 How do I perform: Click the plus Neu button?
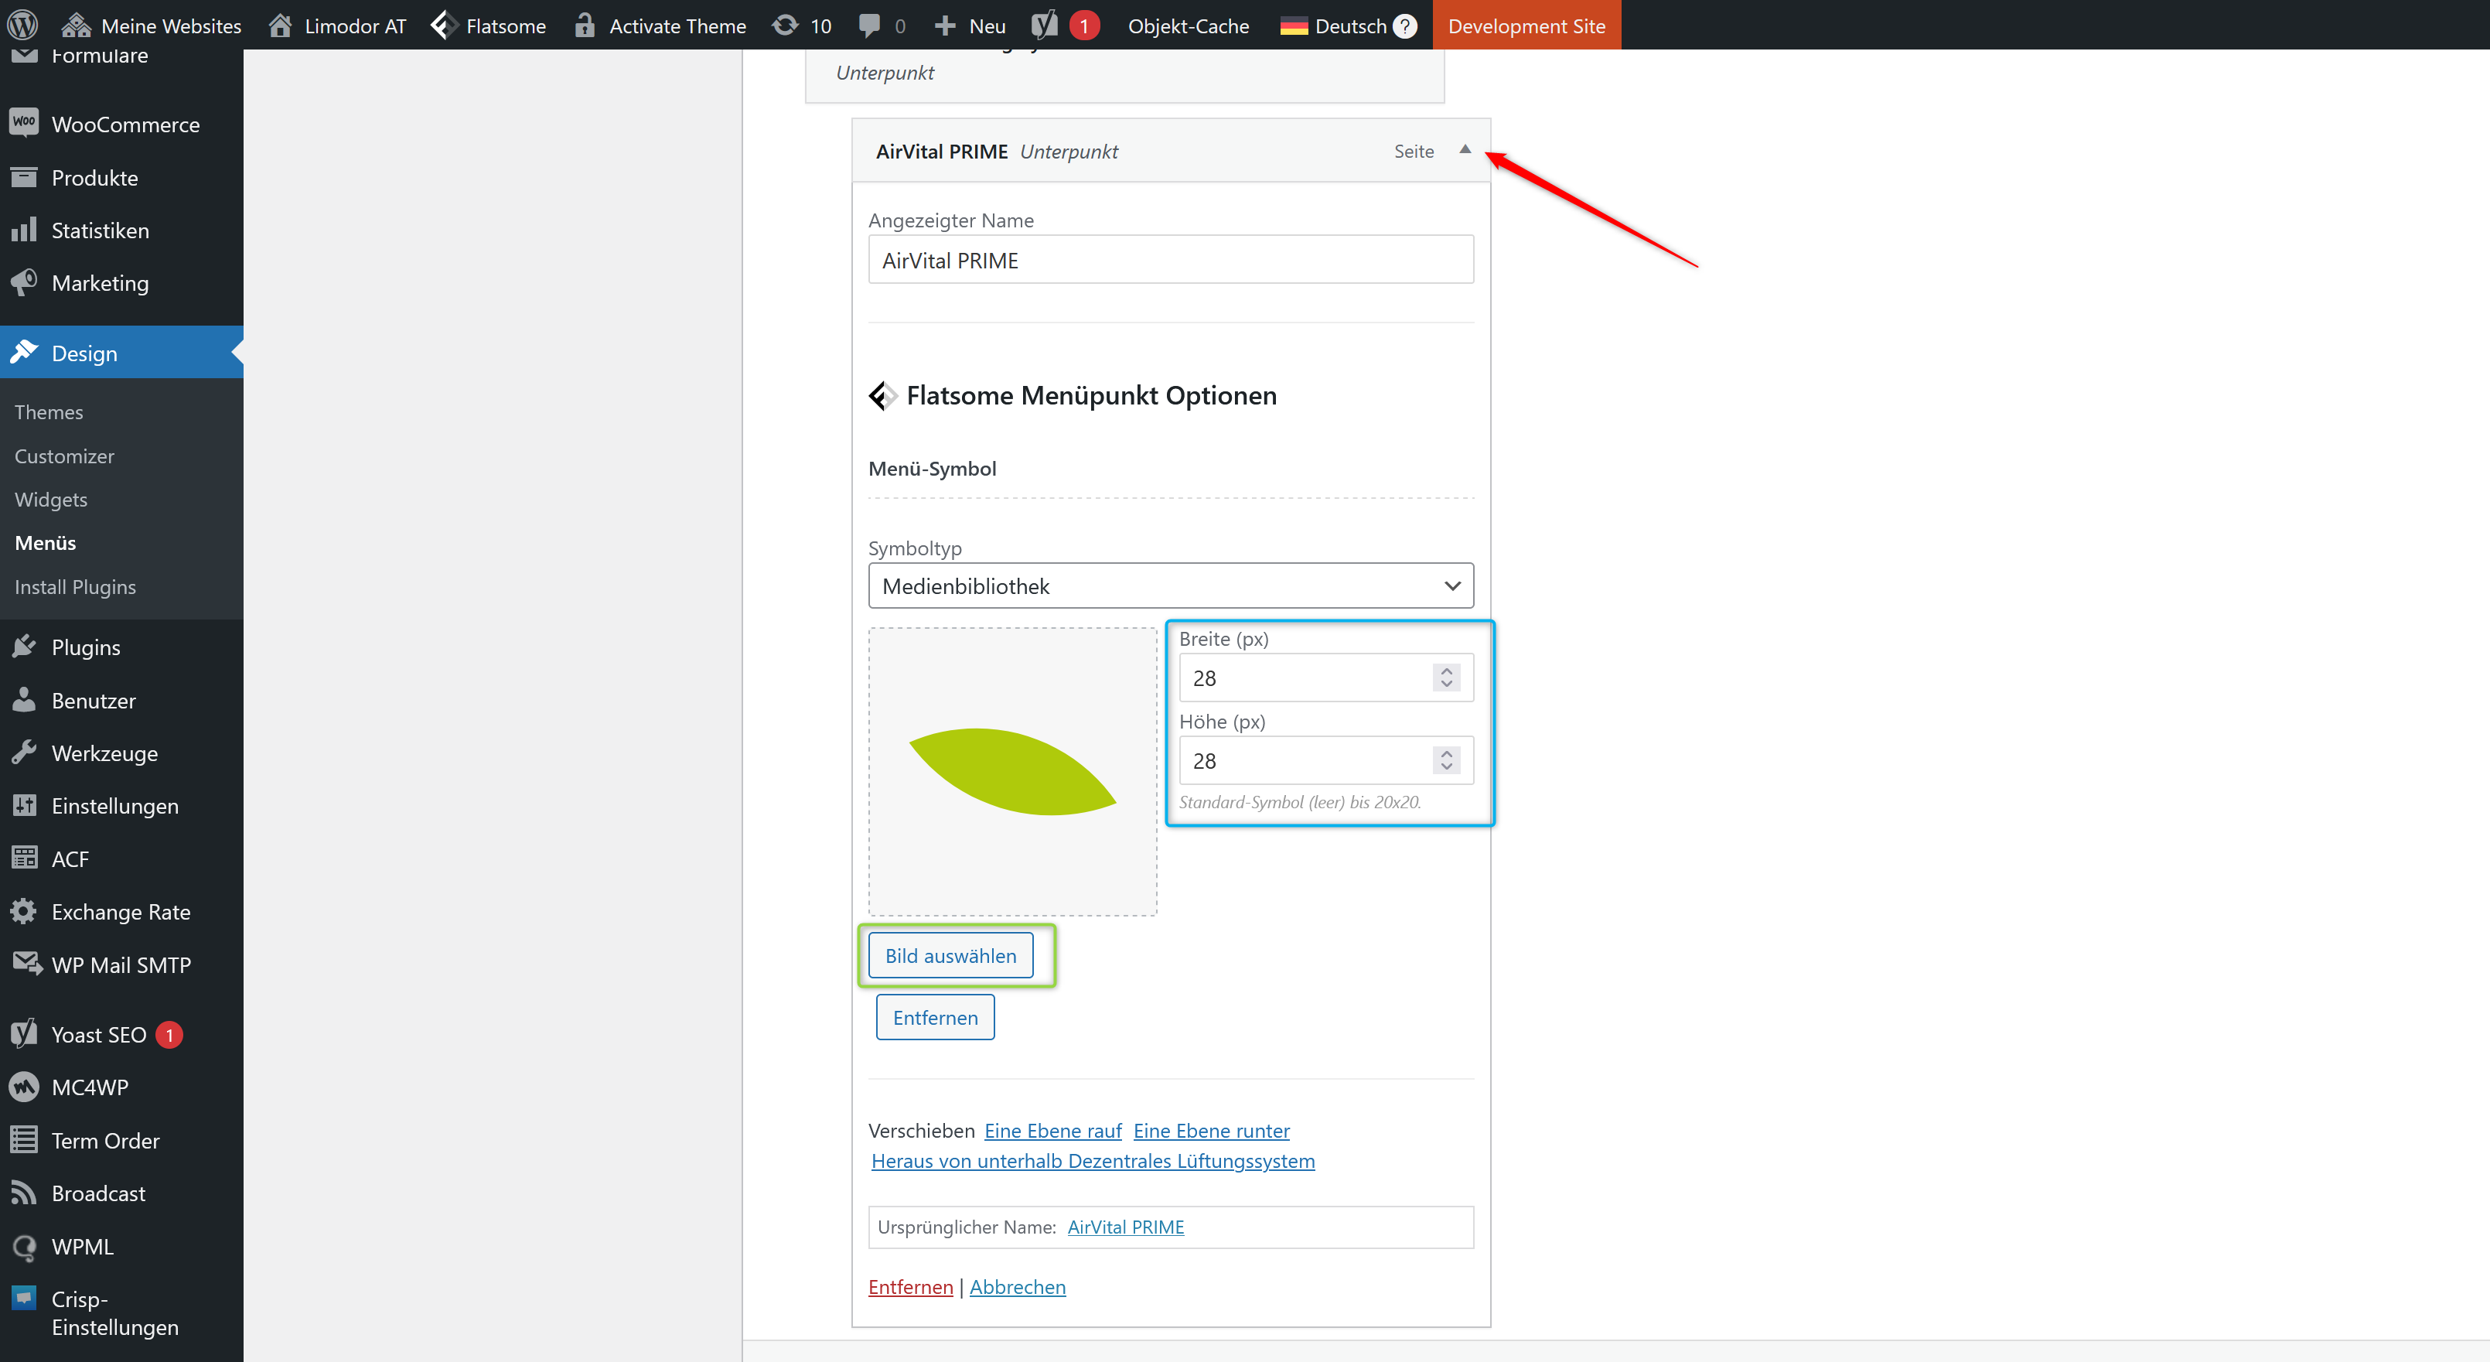pyautogui.click(x=970, y=26)
